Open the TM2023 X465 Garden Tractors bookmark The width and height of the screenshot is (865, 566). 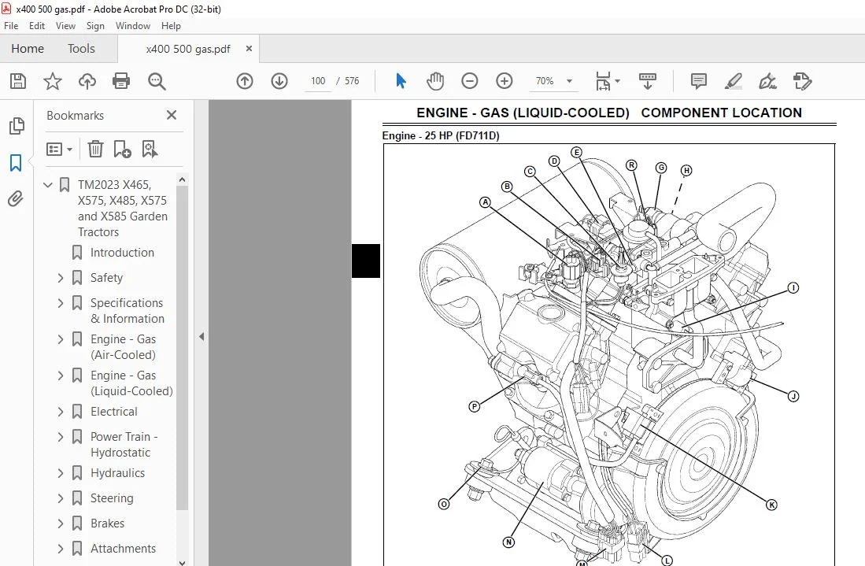coord(123,209)
